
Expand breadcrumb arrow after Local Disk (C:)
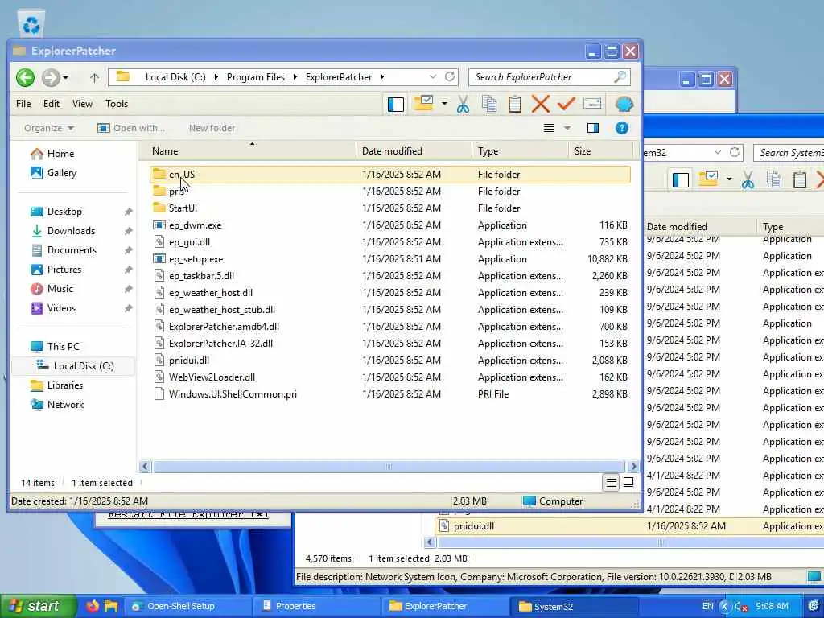pos(216,77)
